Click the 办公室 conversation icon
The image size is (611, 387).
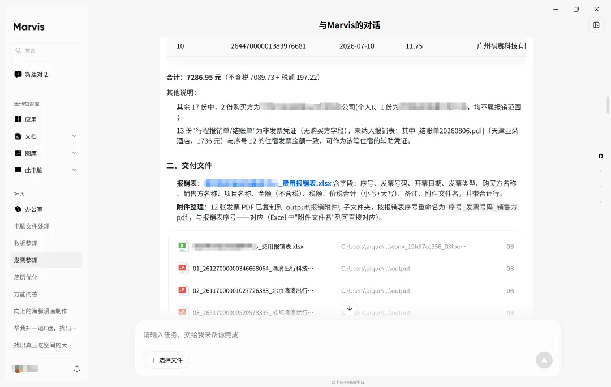18,209
